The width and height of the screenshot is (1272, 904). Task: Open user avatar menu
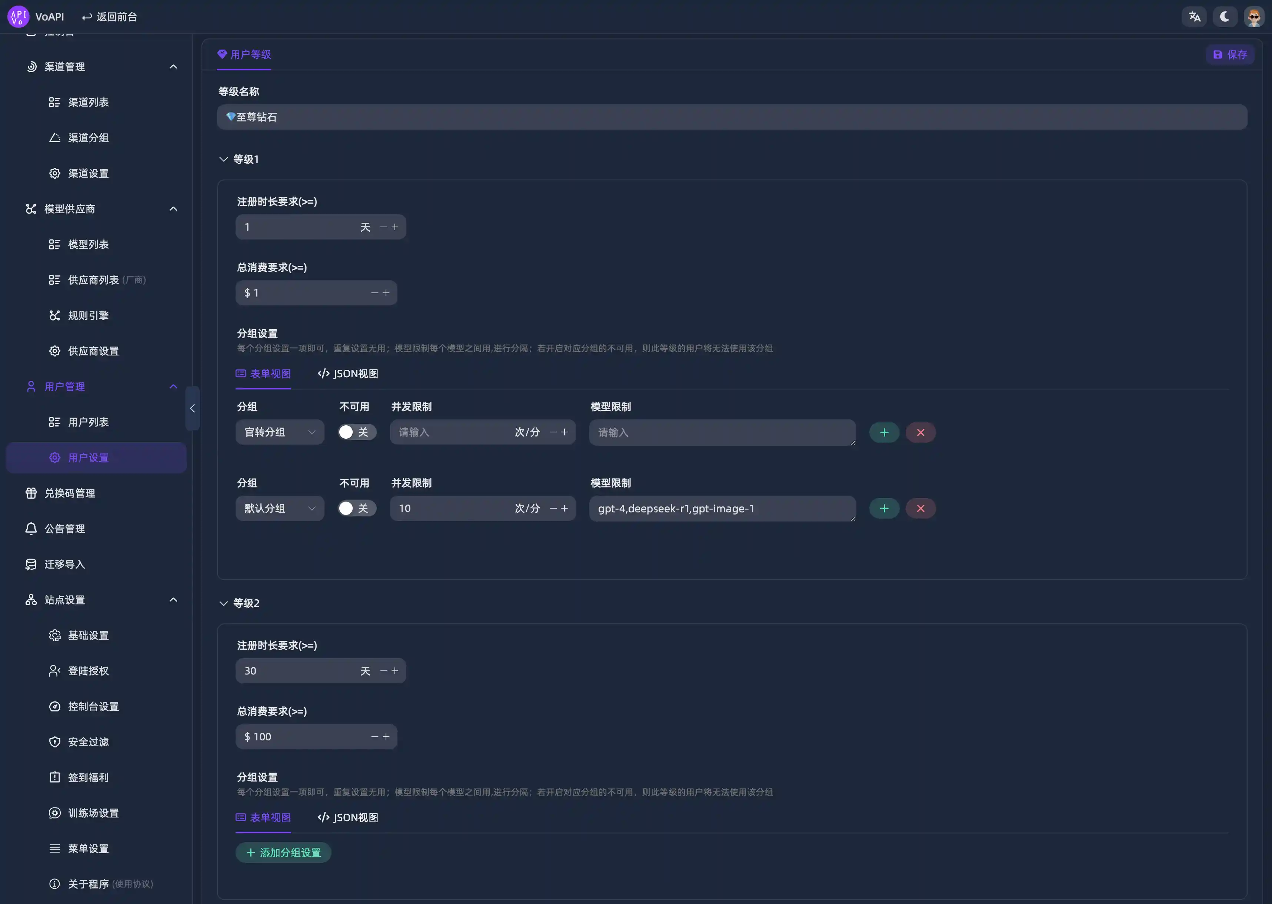1253,17
